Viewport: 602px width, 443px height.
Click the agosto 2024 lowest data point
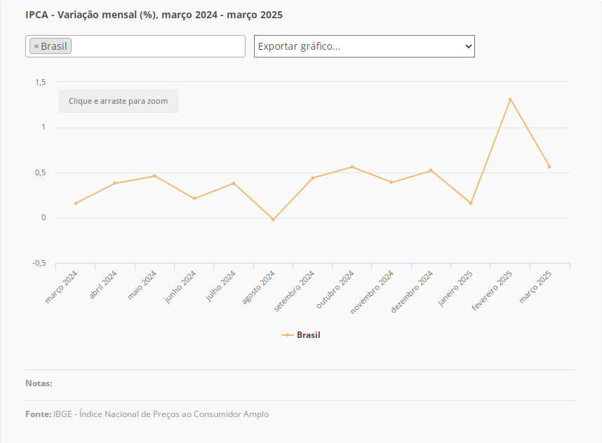[273, 219]
